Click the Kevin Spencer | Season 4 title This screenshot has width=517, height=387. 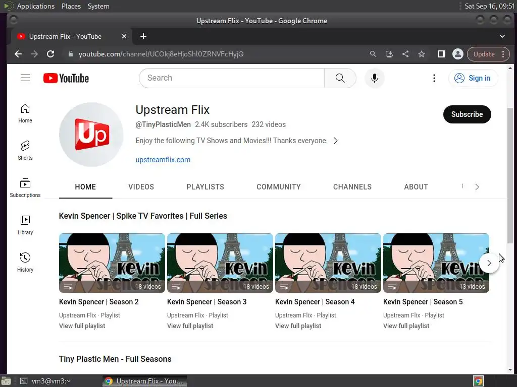coord(315,302)
